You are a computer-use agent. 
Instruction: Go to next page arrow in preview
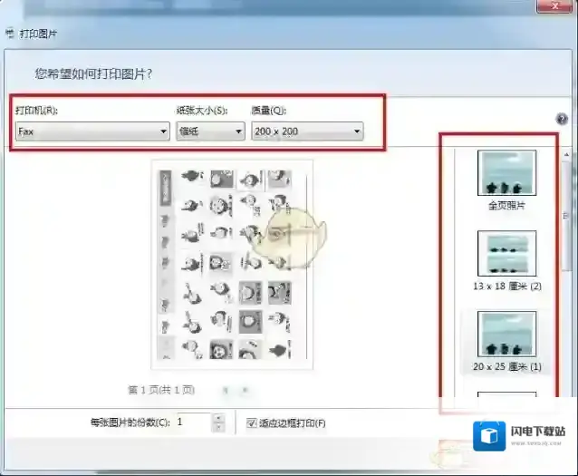245,390
